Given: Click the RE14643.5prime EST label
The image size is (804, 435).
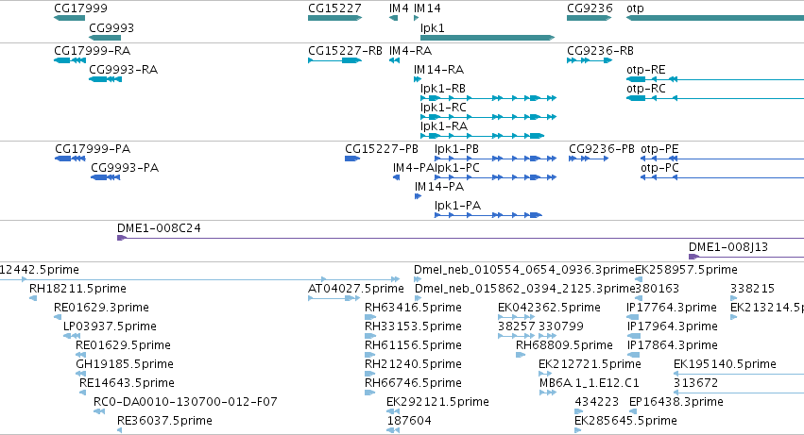Looking at the screenshot, I should [127, 383].
